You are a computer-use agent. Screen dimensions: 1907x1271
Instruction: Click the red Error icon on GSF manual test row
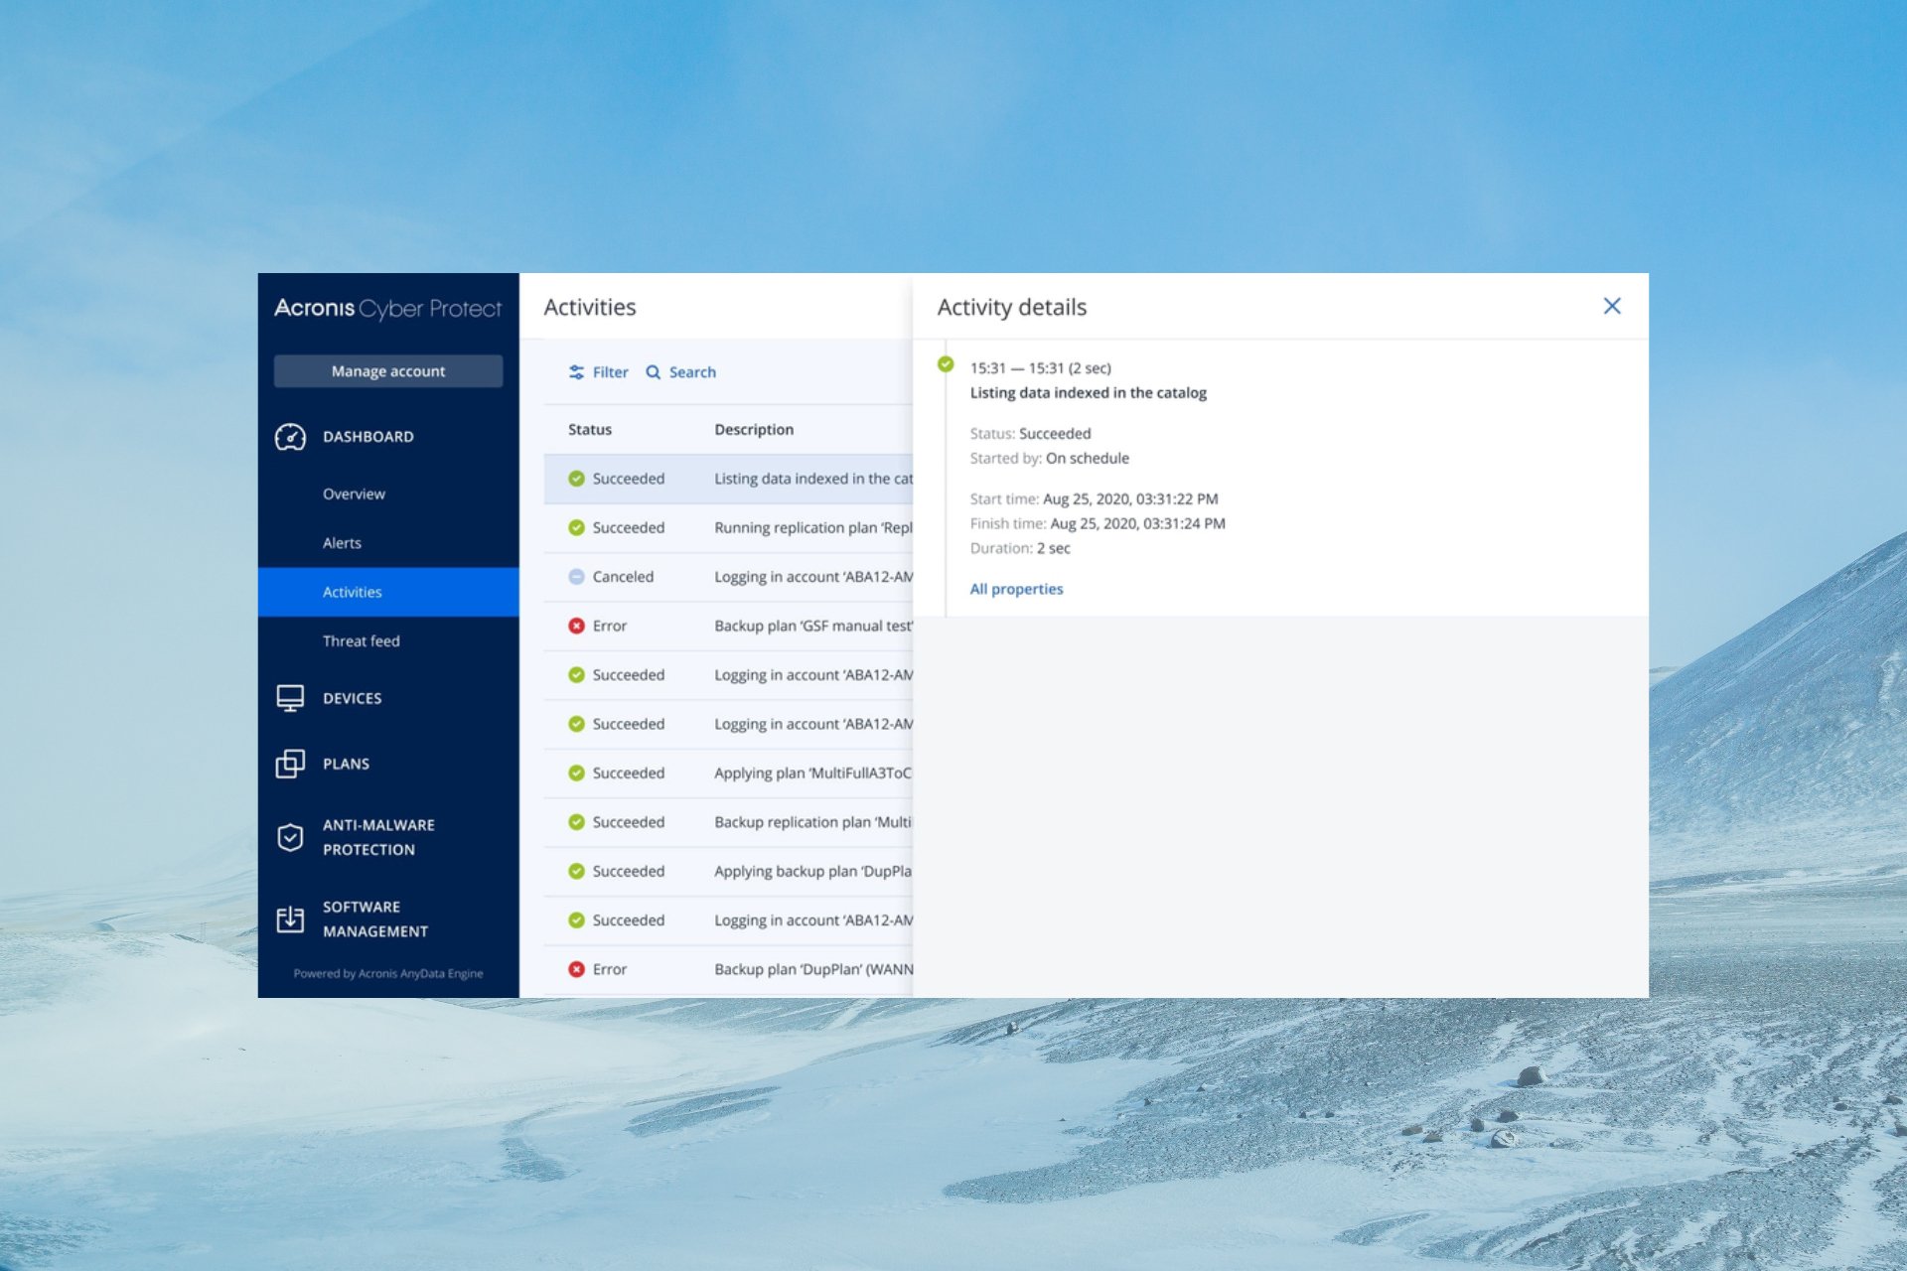[576, 626]
